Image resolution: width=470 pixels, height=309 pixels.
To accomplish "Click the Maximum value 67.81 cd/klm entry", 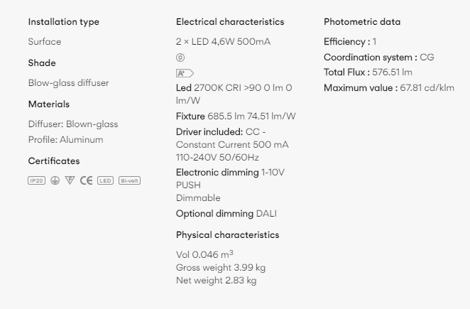I will [x=389, y=88].
